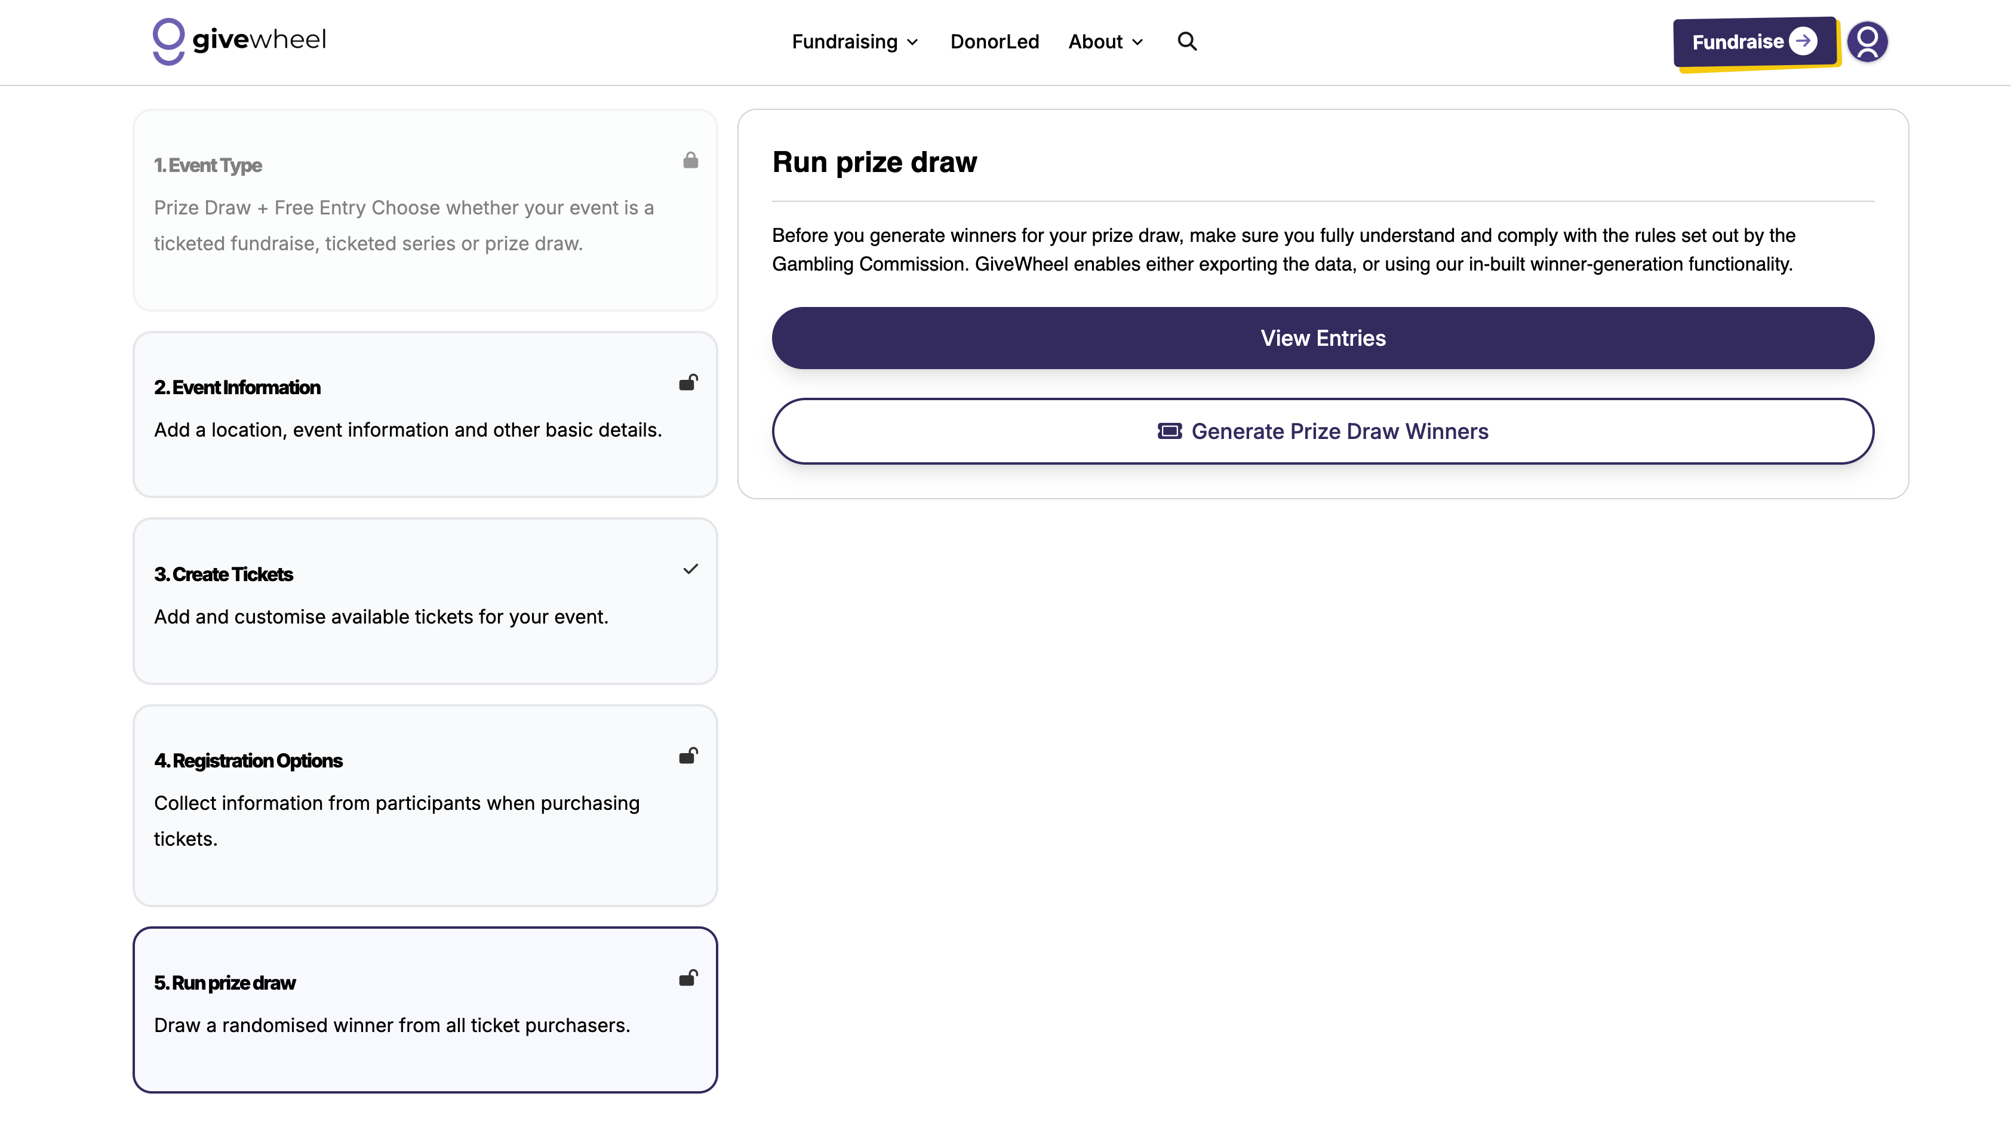2011x1130 pixels.
Task: Click the unlock icon on Event Information
Action: pos(688,383)
